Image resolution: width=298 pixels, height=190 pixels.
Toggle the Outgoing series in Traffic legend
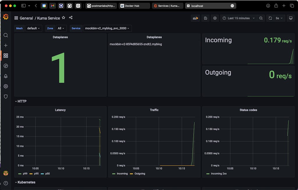pos(140,174)
